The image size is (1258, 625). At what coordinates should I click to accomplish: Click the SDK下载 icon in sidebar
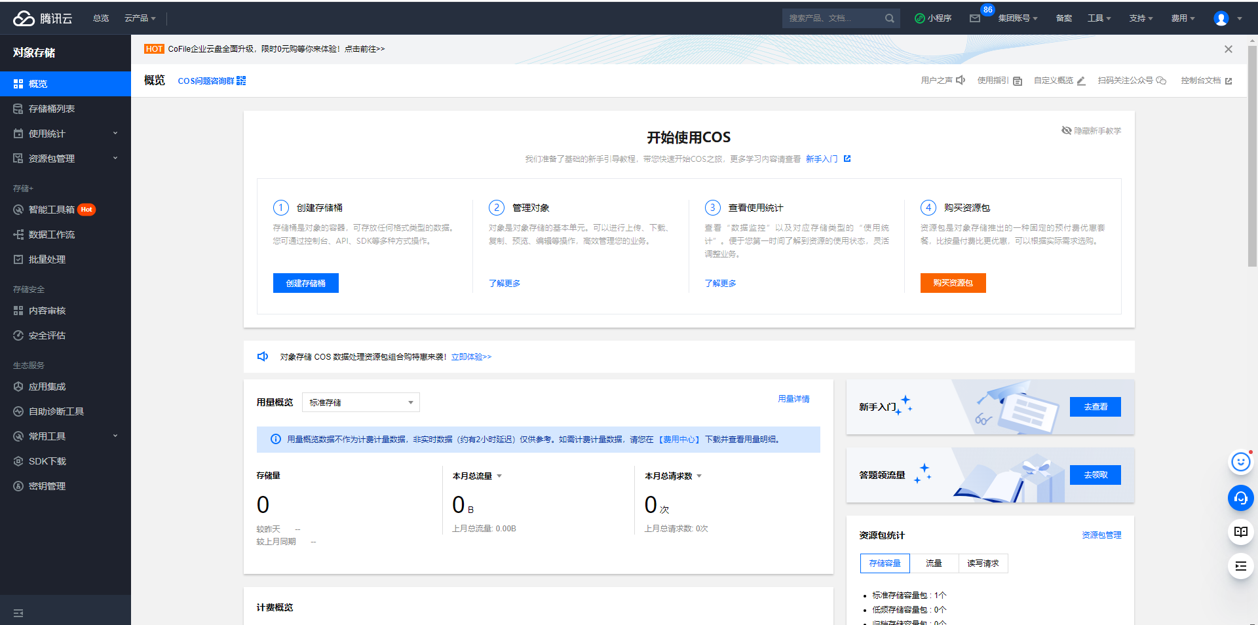point(18,461)
